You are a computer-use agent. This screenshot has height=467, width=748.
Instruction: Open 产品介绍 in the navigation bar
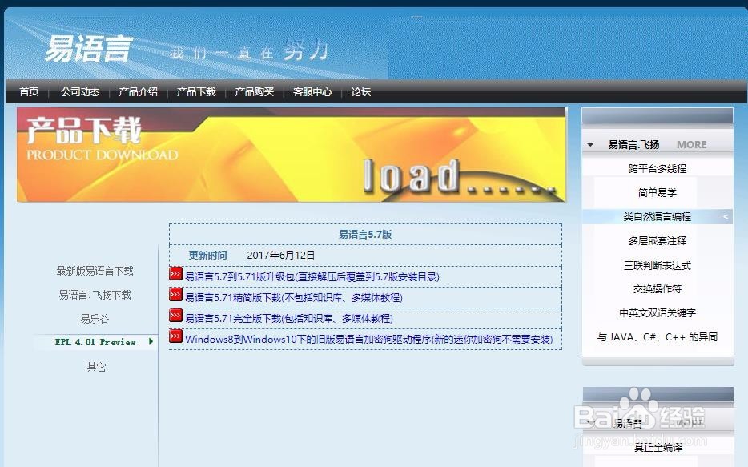coord(138,91)
